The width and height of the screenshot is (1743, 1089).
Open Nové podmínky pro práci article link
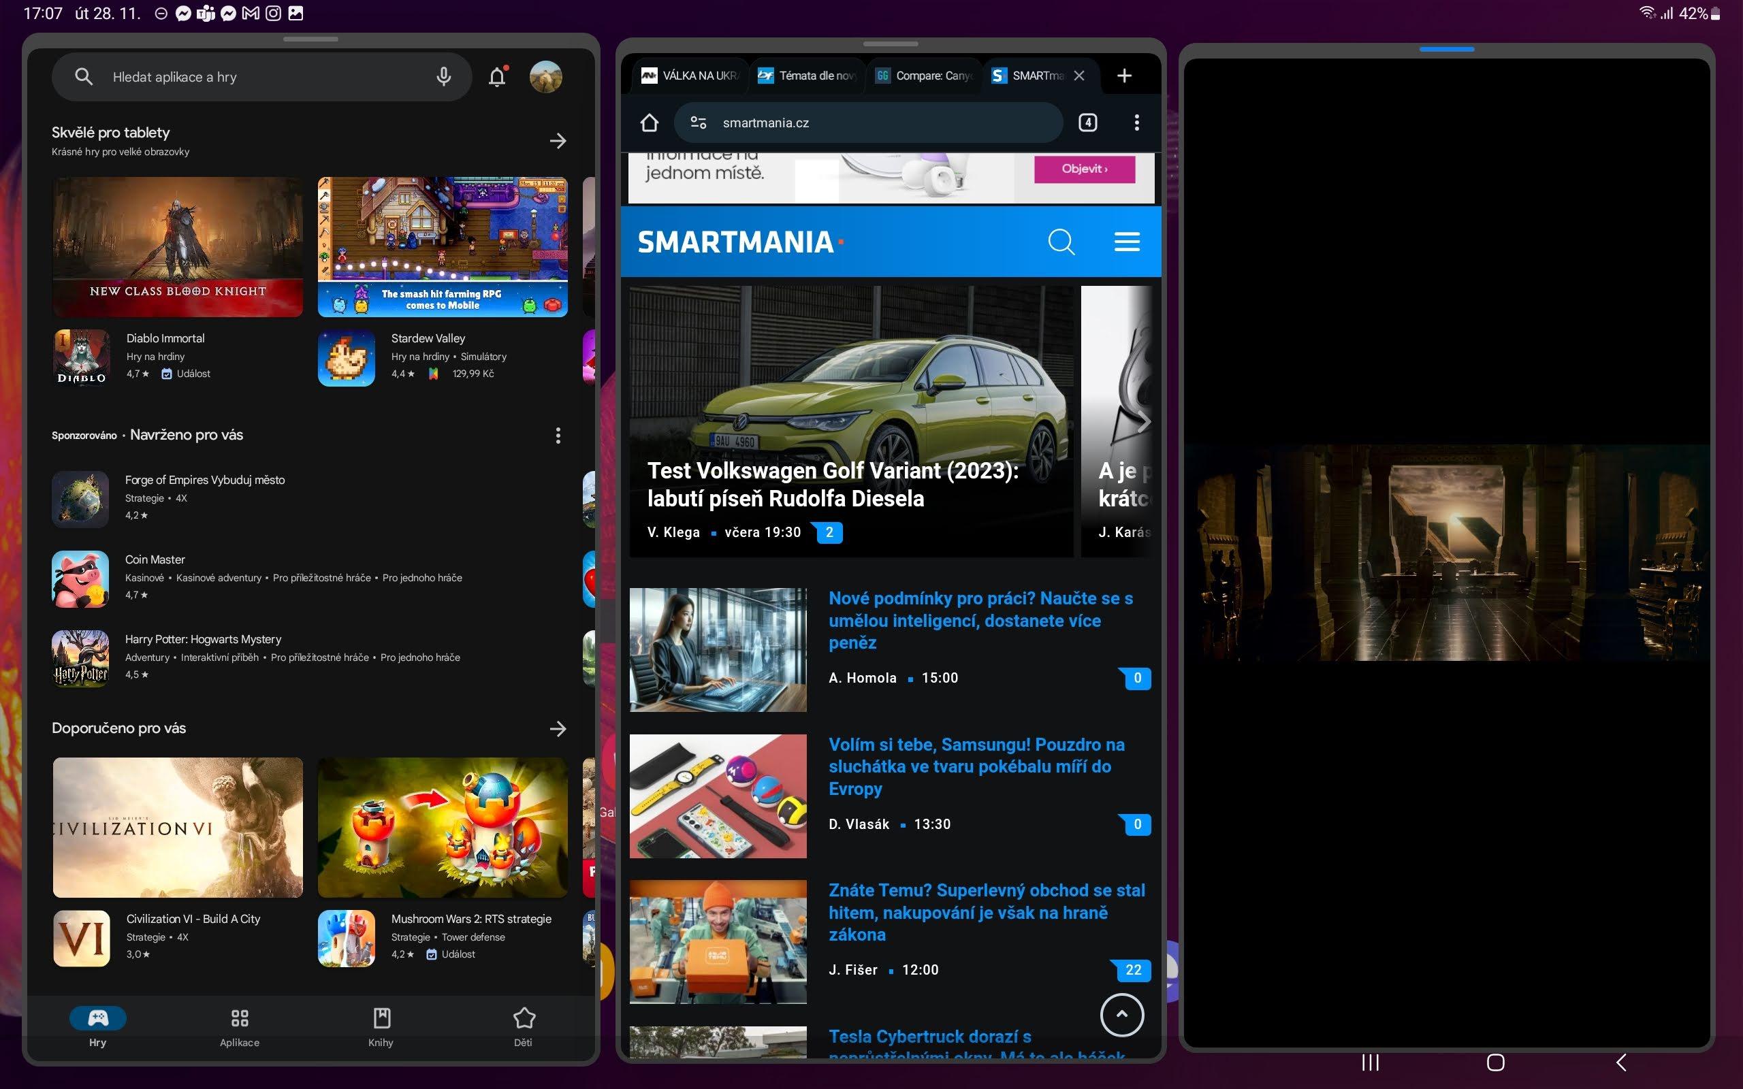click(981, 620)
